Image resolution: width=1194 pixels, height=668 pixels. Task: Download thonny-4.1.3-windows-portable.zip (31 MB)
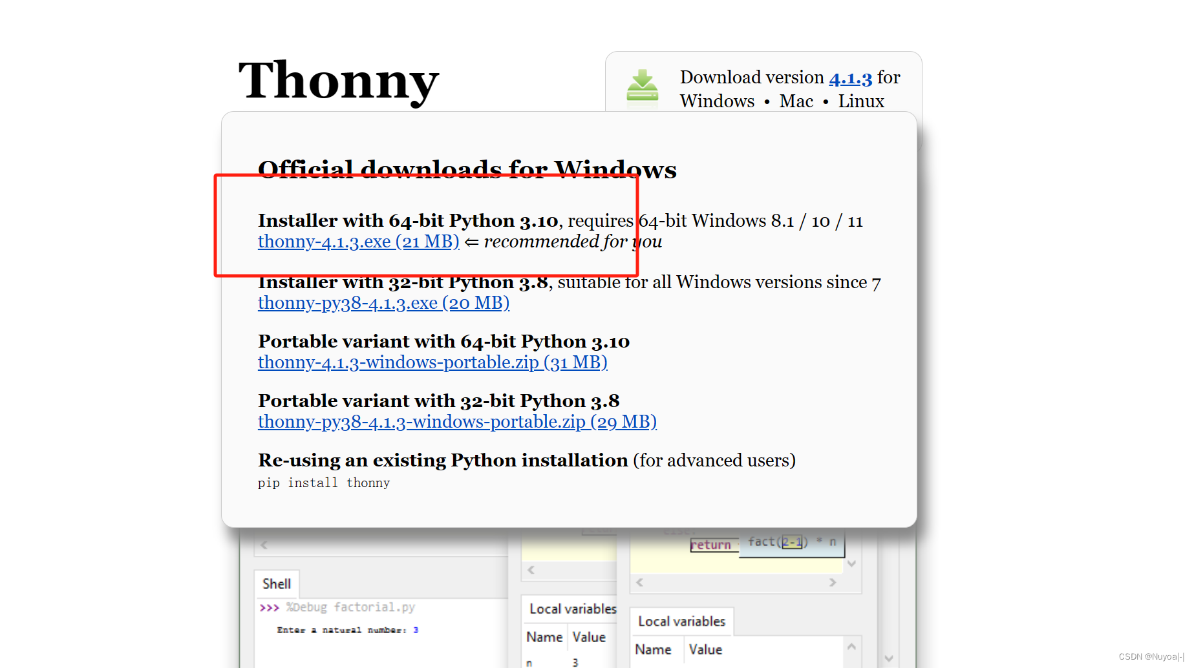(x=432, y=362)
